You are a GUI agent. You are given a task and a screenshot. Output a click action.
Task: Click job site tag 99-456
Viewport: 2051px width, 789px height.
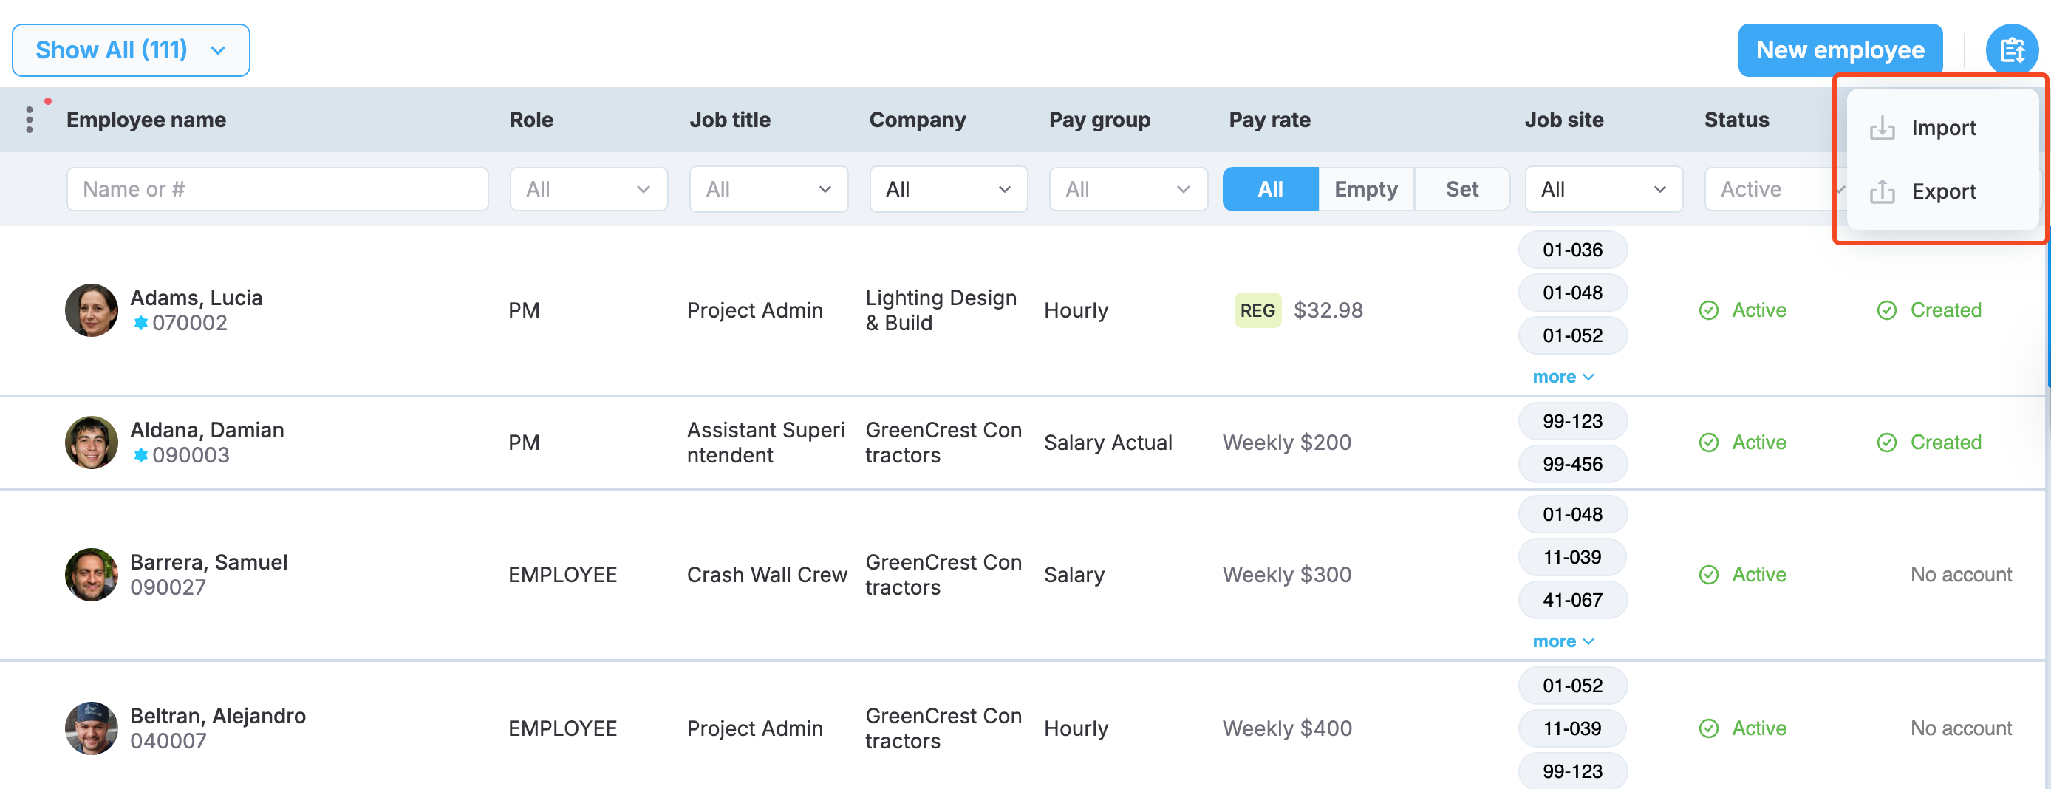pos(1572,463)
